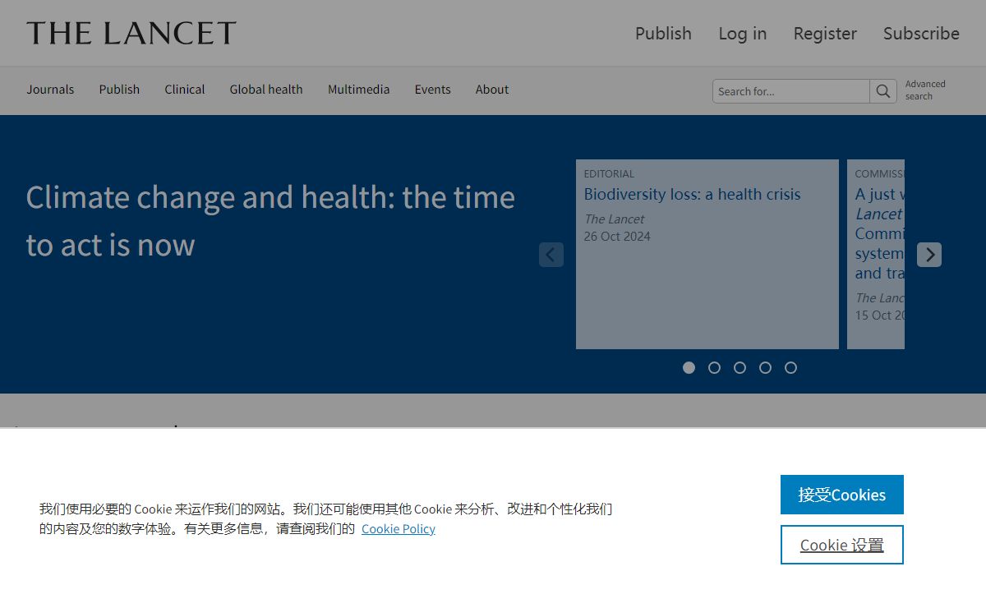Open Advanced search
This screenshot has width=986, height=608.
[x=925, y=90]
